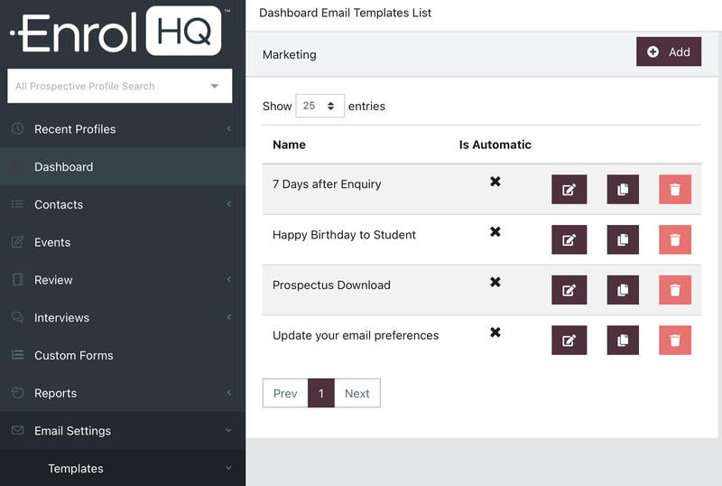Duplicate the 7 Days after Enquiry template
722x486 pixels.
(x=623, y=190)
